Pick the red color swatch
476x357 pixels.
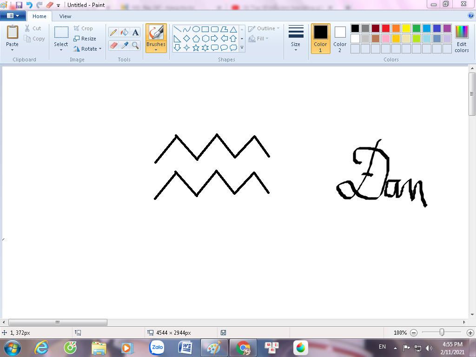click(386, 28)
